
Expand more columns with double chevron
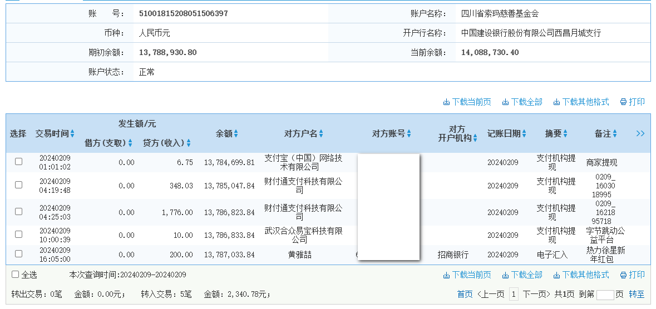[640, 133]
